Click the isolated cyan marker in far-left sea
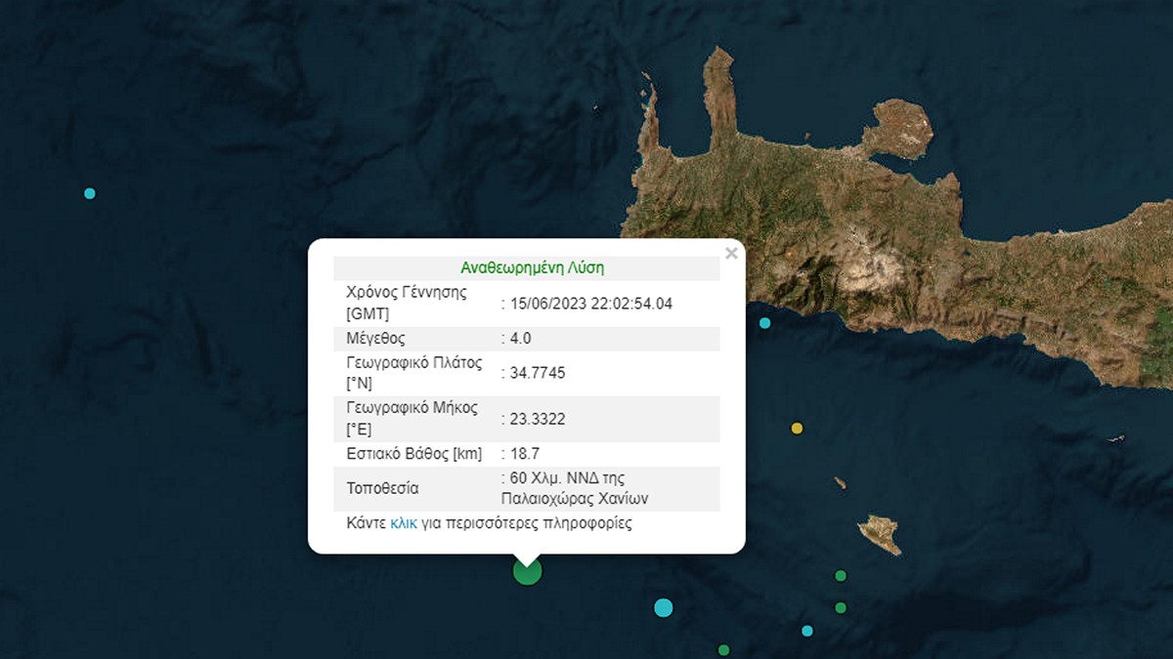Image resolution: width=1173 pixels, height=659 pixels. click(x=90, y=193)
